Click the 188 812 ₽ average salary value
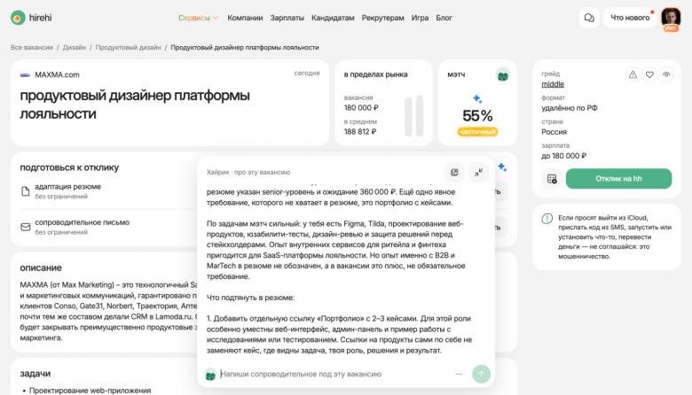This screenshot has height=395, width=692. 360,132
